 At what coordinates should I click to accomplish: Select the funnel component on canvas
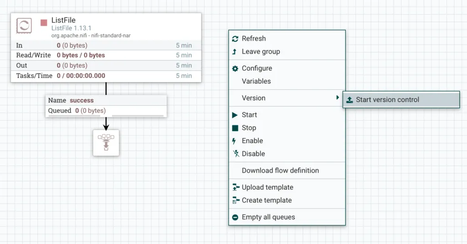(106, 142)
